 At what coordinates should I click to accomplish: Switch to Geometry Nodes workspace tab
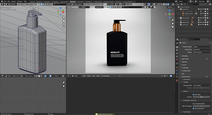[108, 2]
